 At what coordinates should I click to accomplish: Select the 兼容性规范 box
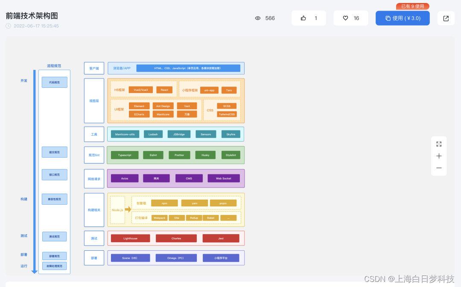click(x=54, y=199)
